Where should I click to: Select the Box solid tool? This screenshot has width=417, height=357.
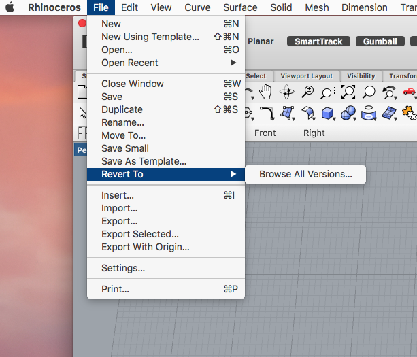coord(327,113)
